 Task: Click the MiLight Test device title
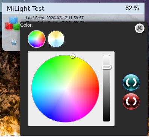tap(25, 9)
